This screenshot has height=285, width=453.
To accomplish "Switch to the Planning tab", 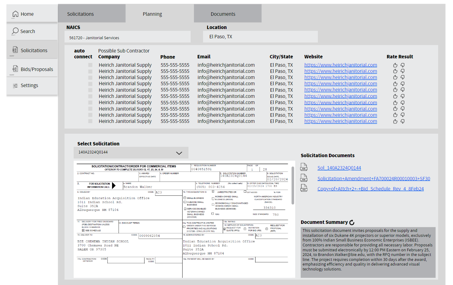I will click(x=152, y=14).
